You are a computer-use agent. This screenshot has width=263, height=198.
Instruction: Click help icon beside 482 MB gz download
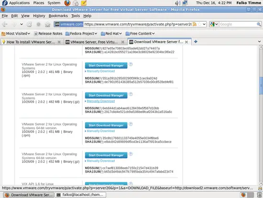(131, 94)
